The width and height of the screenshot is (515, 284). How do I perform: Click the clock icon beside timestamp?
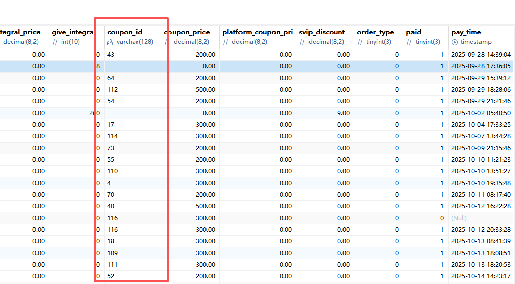455,42
